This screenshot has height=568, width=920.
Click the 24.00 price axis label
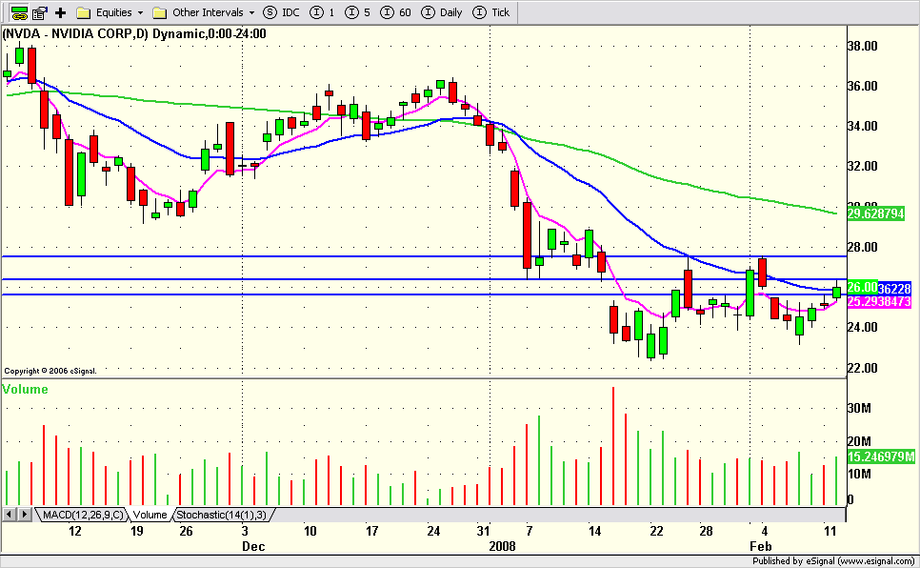863,327
